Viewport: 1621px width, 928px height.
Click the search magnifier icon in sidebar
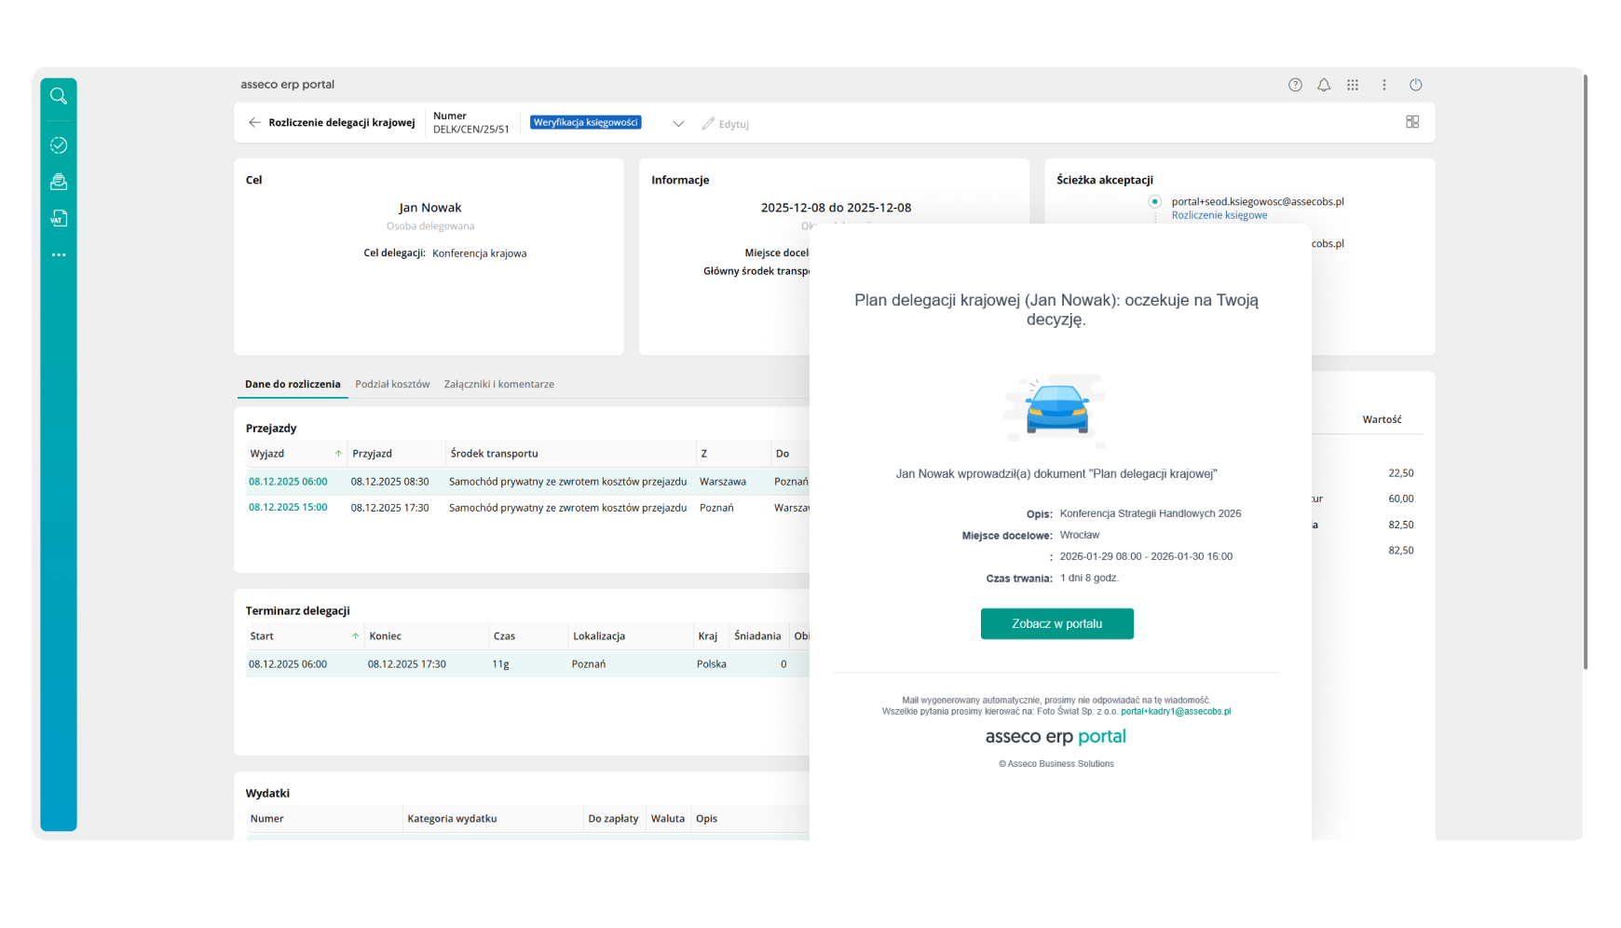coord(59,96)
